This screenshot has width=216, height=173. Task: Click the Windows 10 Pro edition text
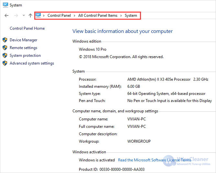(92, 49)
